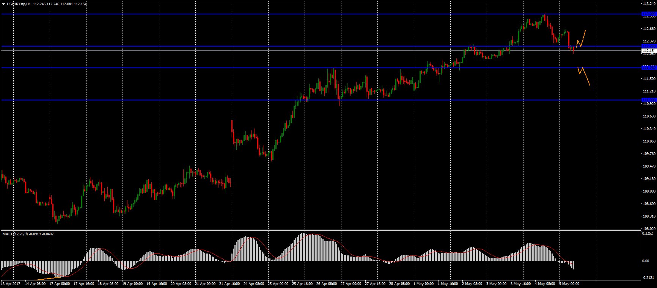Click the 1 May 16:00 time label
Image resolution: width=657 pixels, height=288 pixels.
[449, 284]
